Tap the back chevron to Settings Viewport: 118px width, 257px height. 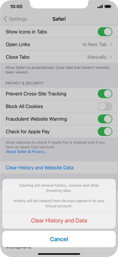5,19
